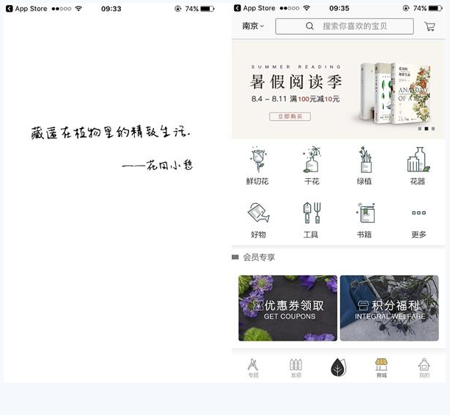Switch to the 商城 shop tab
This screenshot has width=450, height=415.
pos(381,368)
